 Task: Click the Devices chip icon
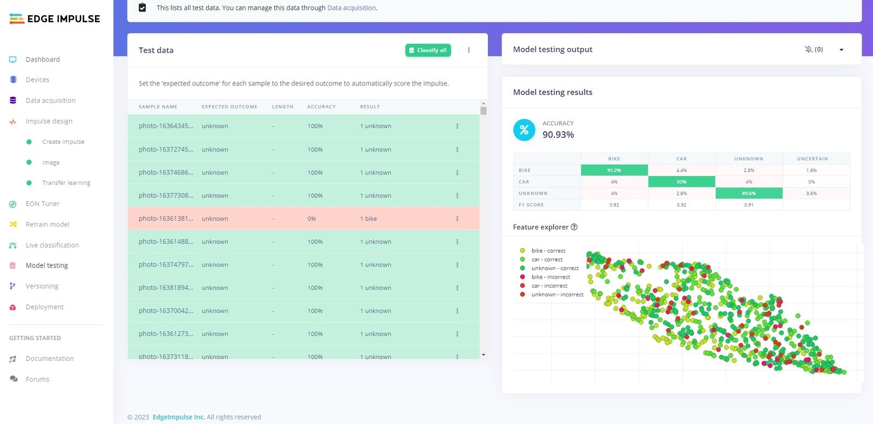pos(13,80)
